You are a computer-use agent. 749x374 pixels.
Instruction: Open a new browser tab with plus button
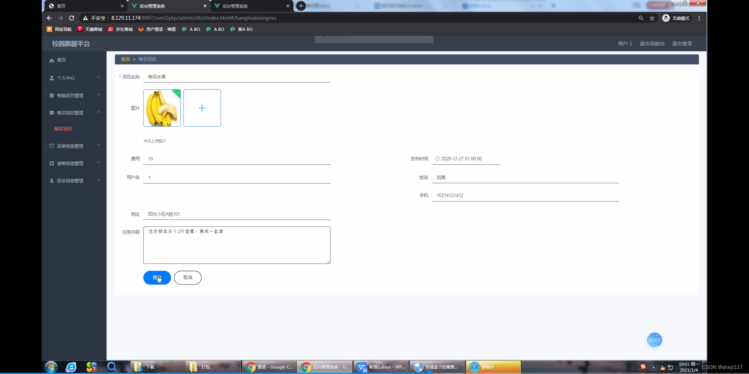pyautogui.click(x=301, y=6)
